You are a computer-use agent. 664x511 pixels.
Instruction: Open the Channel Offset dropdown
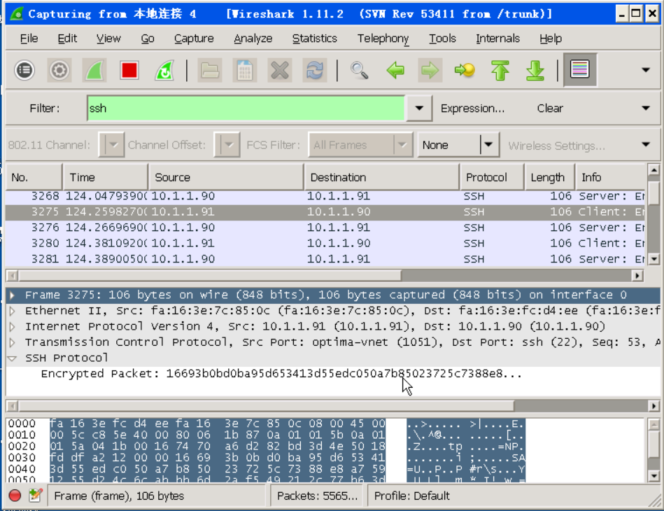pos(227,145)
